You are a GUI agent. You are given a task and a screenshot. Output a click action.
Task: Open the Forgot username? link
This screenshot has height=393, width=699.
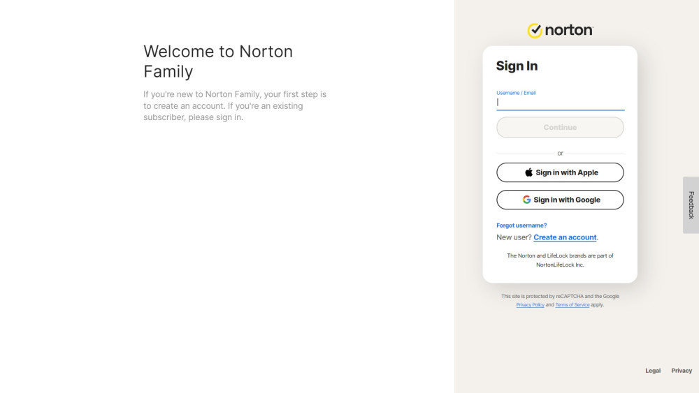[521, 225]
